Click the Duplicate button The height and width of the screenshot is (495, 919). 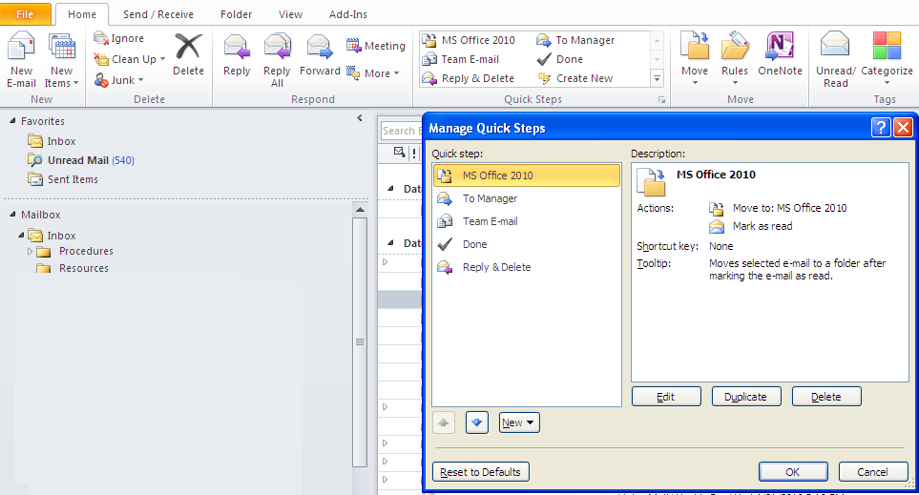coord(746,397)
